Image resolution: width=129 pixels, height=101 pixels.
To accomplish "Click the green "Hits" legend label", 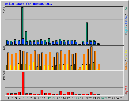I will click(x=126, y=10).
